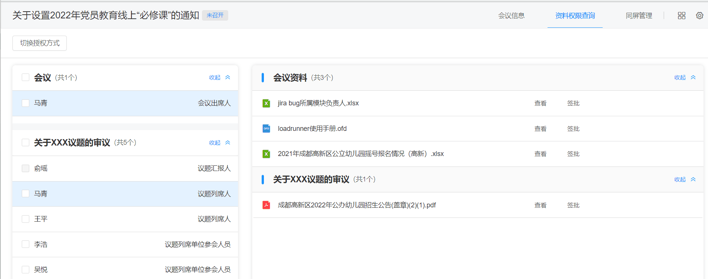This screenshot has width=708, height=279.
Task: Tick the 关于XXX议题的审议 group checkbox
Action: pyautogui.click(x=26, y=142)
